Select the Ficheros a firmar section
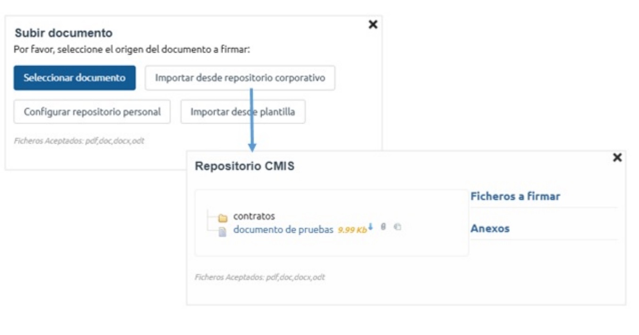The height and width of the screenshot is (335, 639). click(515, 196)
